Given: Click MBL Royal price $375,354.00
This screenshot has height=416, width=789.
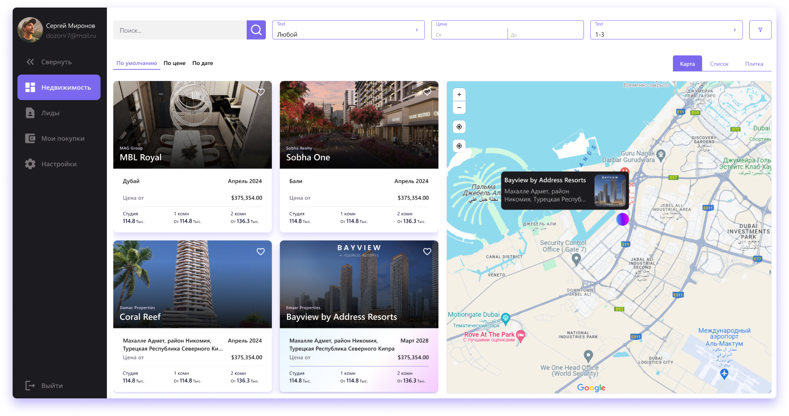Looking at the screenshot, I should pos(247,198).
